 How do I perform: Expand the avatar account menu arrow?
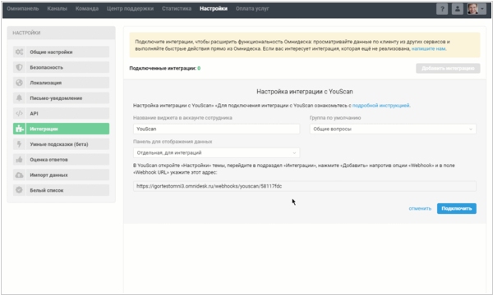[x=482, y=9]
